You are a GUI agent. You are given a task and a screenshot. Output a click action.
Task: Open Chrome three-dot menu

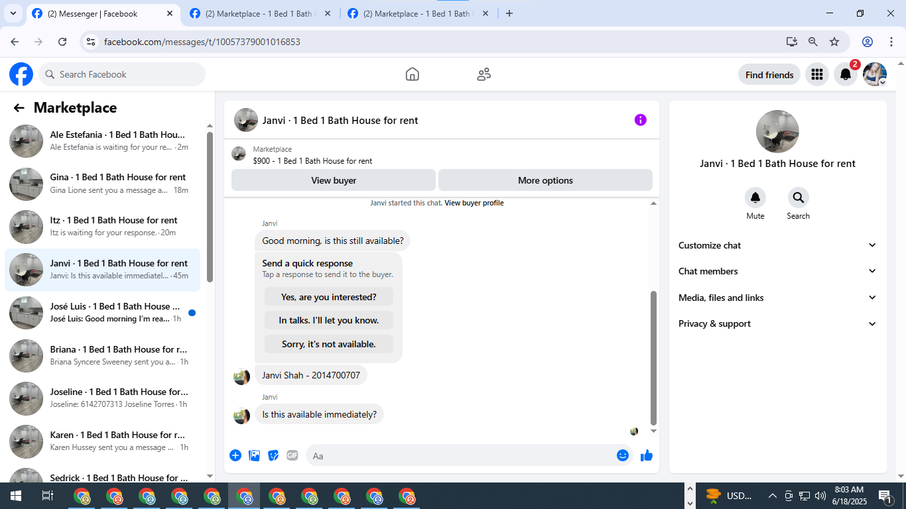[x=891, y=42]
